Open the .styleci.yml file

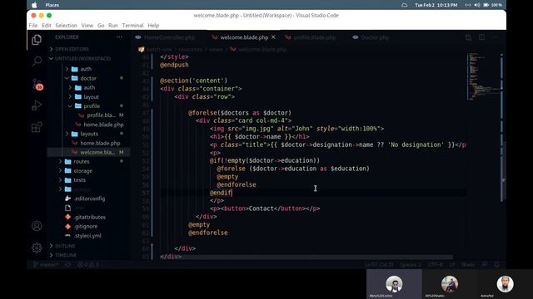[x=87, y=236]
